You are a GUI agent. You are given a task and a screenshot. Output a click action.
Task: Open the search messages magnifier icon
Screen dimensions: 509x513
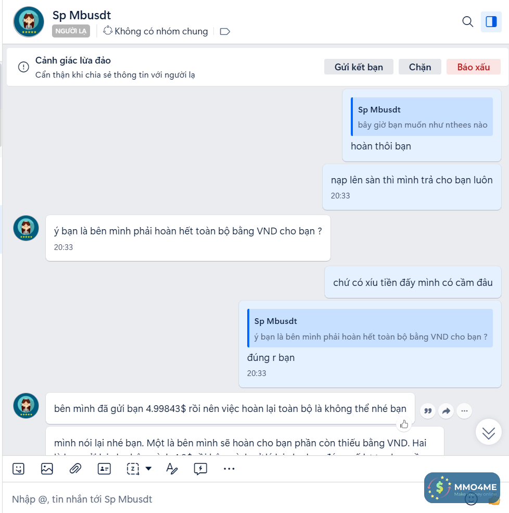pyautogui.click(x=467, y=22)
